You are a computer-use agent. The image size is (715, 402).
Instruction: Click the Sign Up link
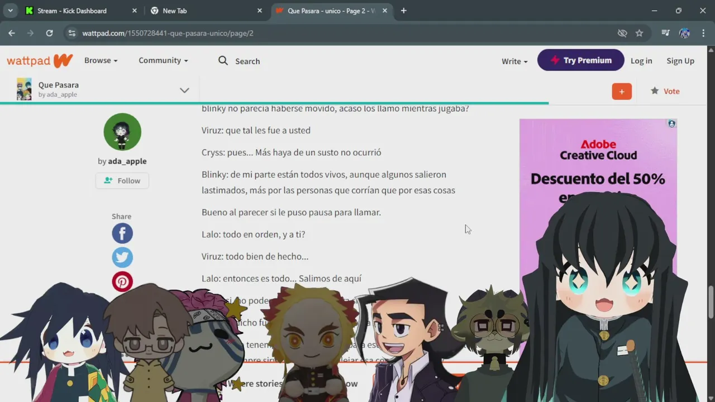coord(680,61)
